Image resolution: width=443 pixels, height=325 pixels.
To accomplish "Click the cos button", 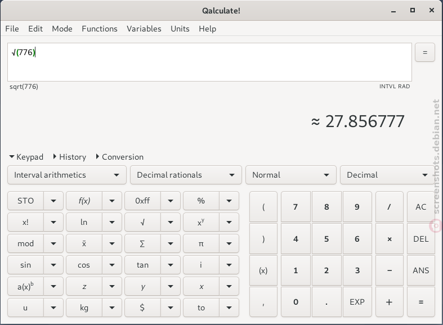I will 84,265.
